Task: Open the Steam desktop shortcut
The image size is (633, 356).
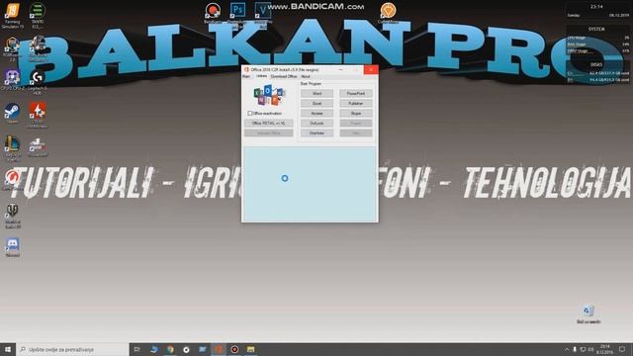Action: [12, 114]
